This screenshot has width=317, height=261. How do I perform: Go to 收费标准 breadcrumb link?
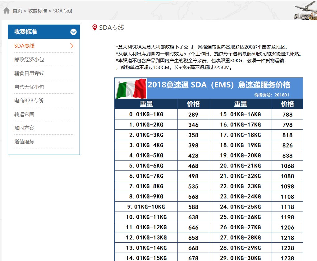tap(38, 11)
